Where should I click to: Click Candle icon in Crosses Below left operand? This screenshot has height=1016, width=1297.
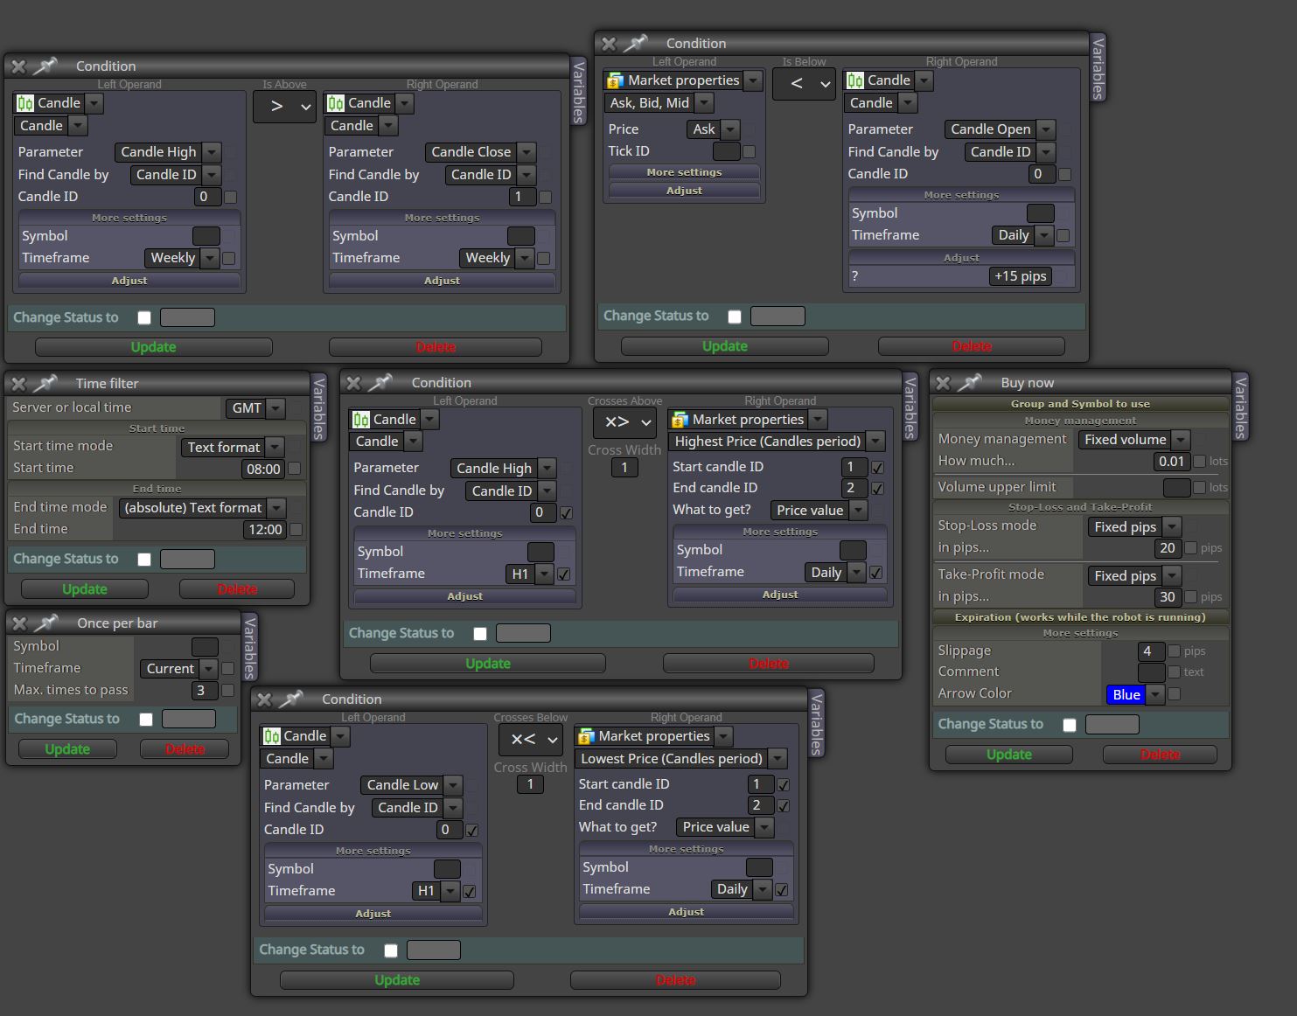tap(272, 736)
